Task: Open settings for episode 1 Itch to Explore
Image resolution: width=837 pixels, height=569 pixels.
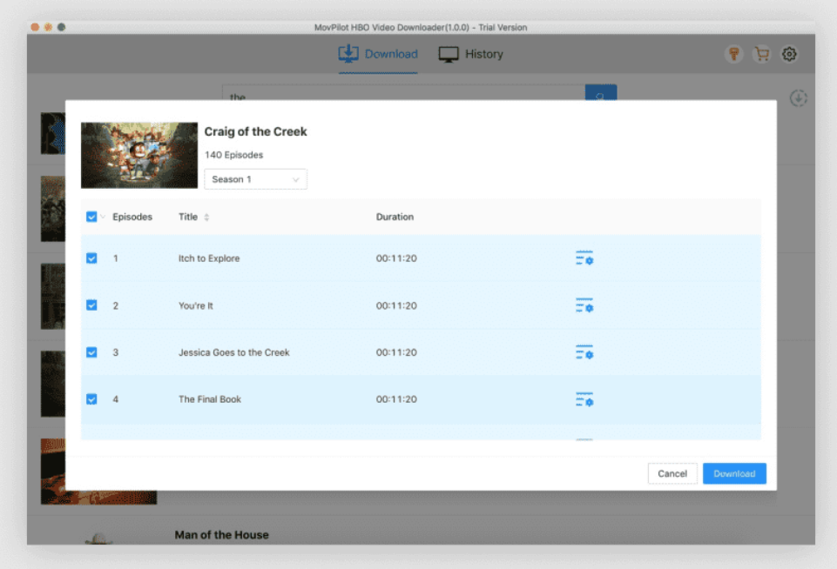Action: tap(584, 258)
